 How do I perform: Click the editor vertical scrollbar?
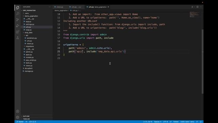(202, 61)
